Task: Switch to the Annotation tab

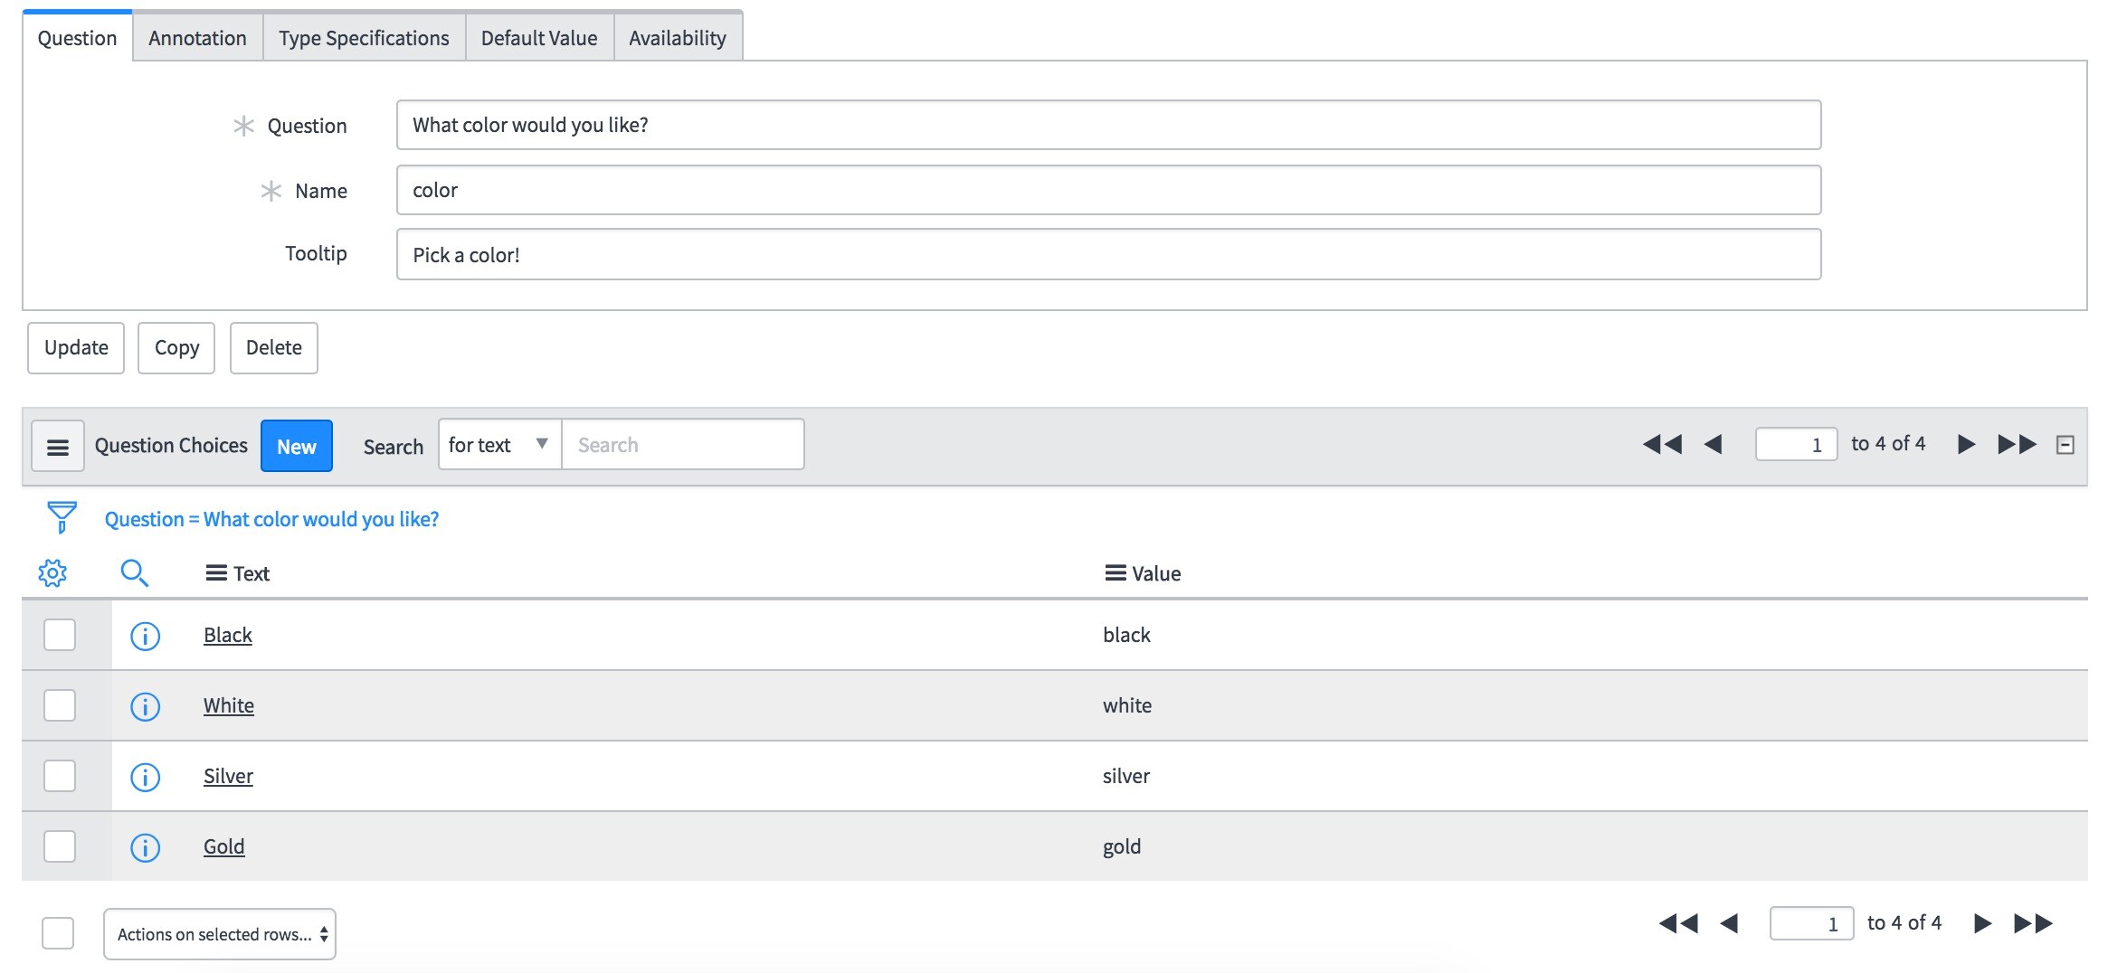Action: point(197,37)
